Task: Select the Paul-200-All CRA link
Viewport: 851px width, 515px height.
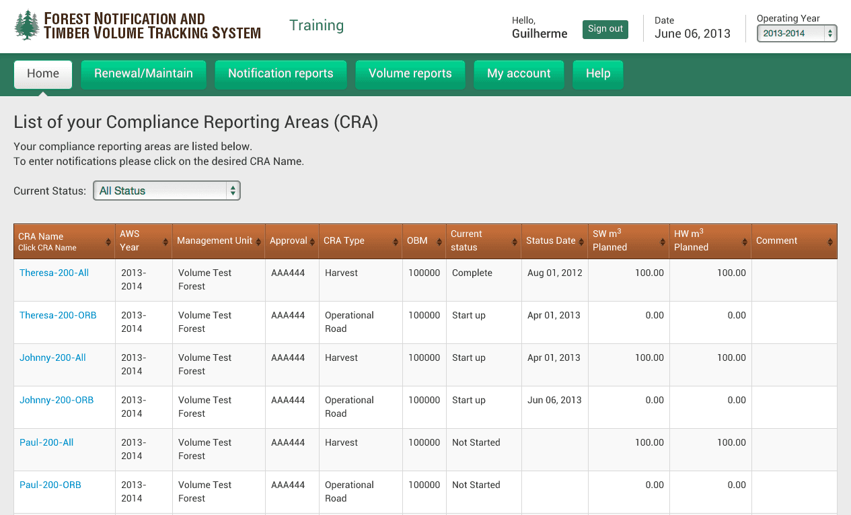Action: pos(46,442)
